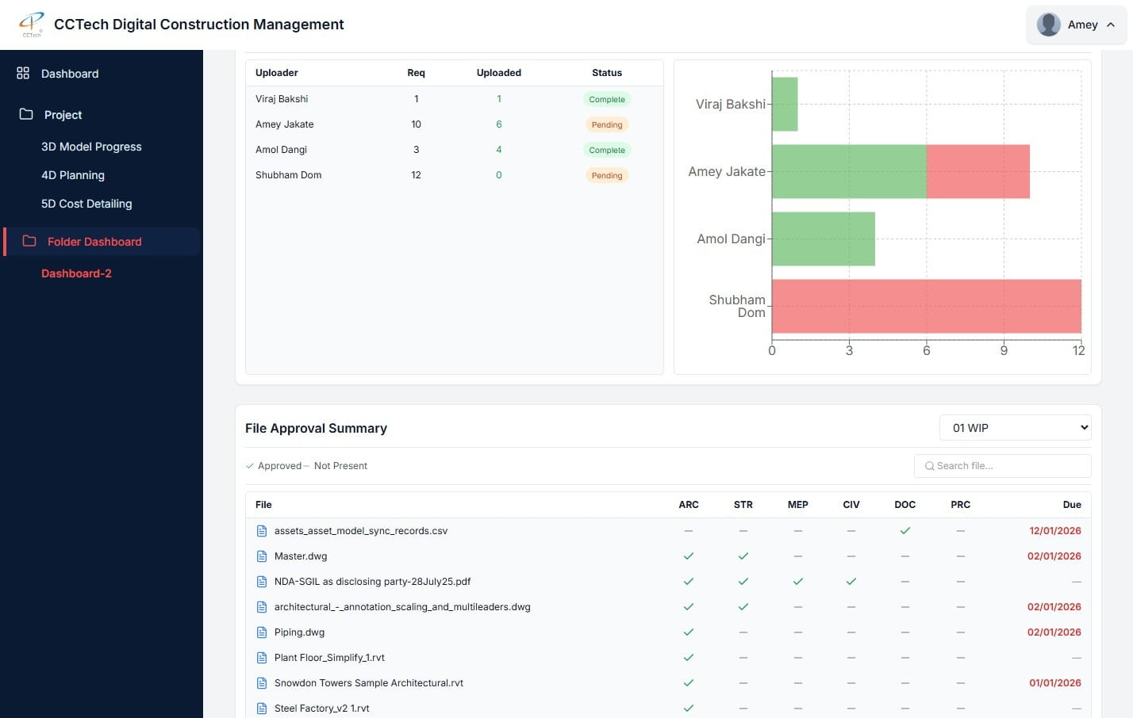Click the red Shubham Dom chart bar

(926, 306)
